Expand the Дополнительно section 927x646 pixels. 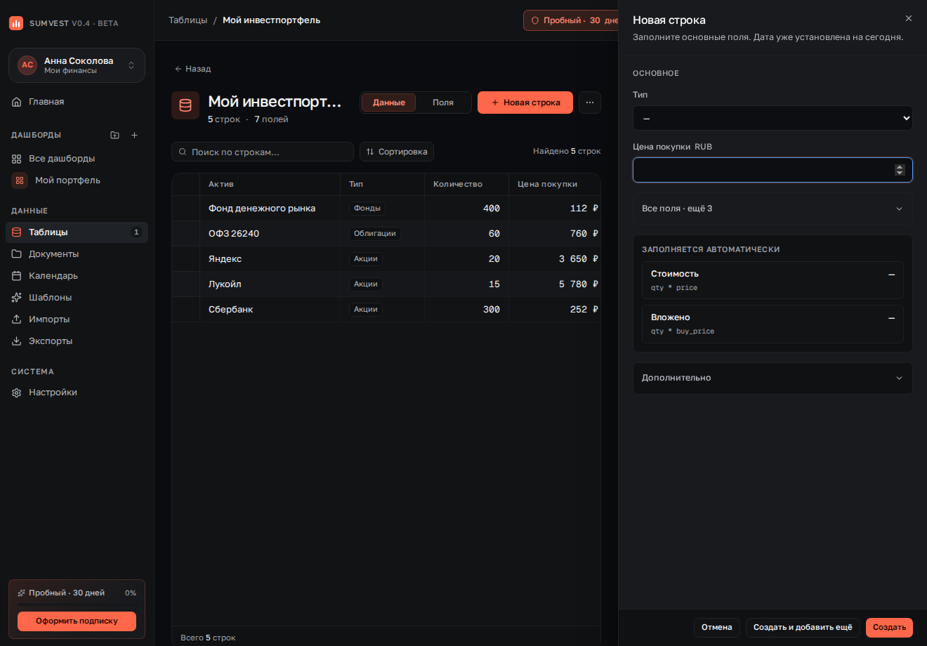coord(772,378)
